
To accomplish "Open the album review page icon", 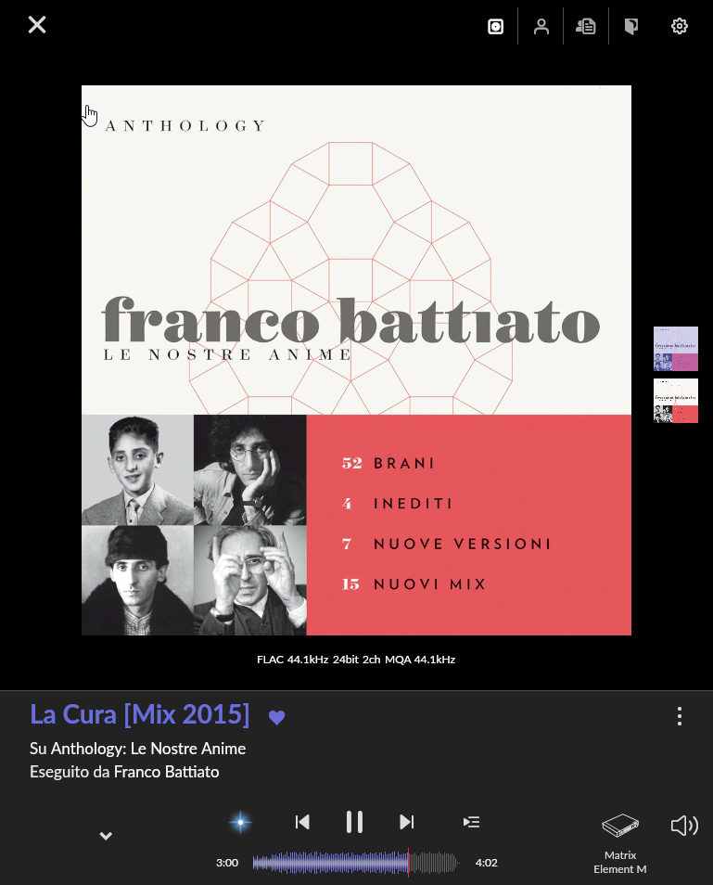I will click(x=631, y=27).
